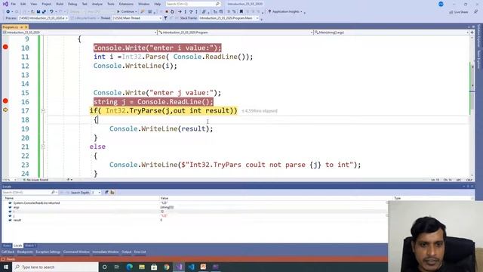Open the Debug menu
483x272 pixels.
[72, 4]
